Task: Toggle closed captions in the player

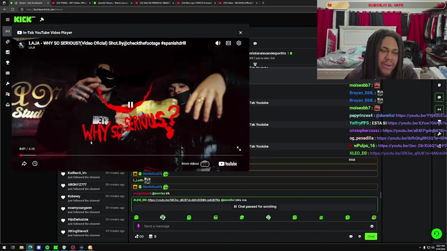Action: click(x=228, y=43)
